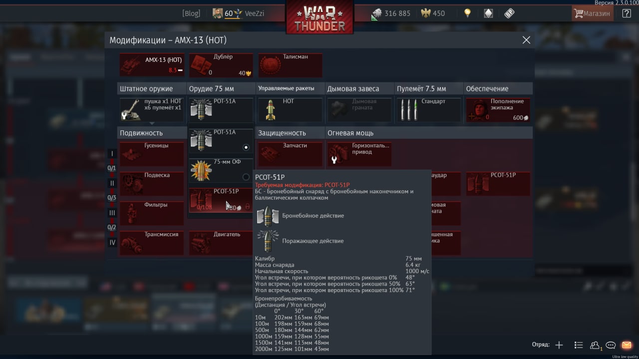The width and height of the screenshot is (639, 359).
Task: Open the friends contacts icon
Action: point(595,345)
